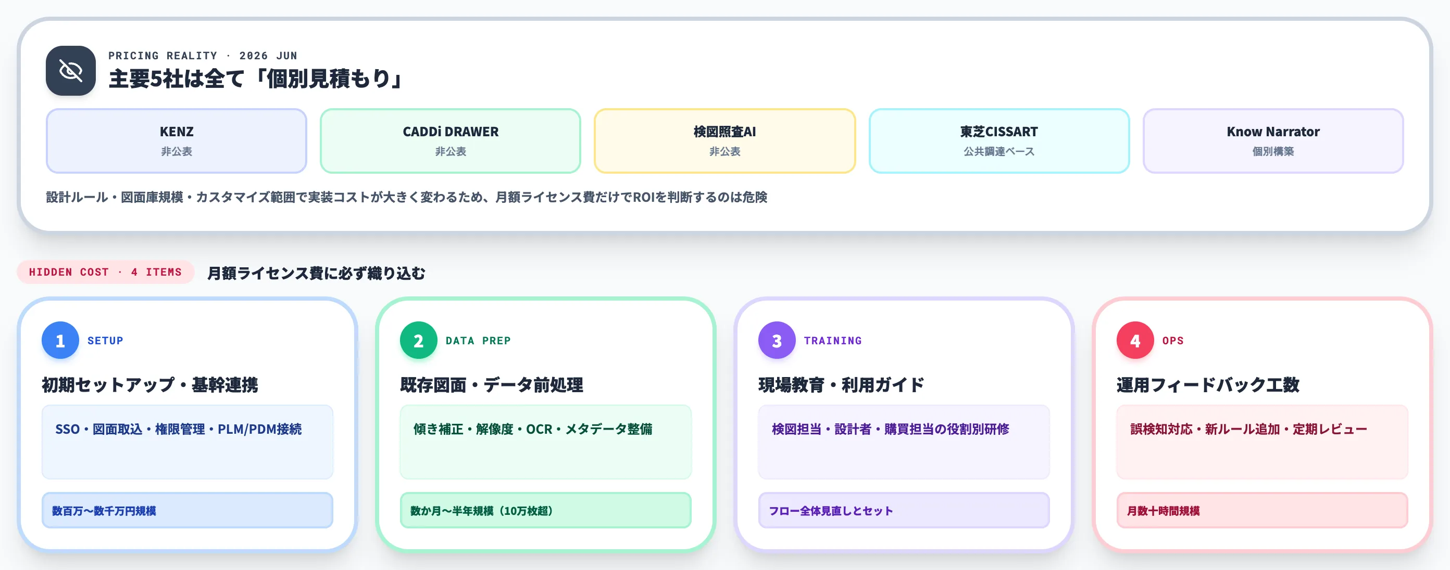1450x570 pixels.
Task: Click the box SSO・図面取込・権限管理・PLM/PDM接続
Action: (187, 442)
